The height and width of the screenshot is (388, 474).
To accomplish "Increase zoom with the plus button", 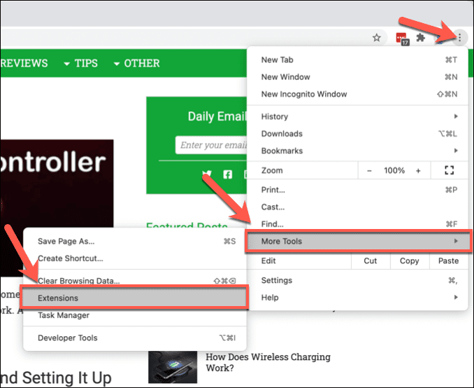I will 418,170.
